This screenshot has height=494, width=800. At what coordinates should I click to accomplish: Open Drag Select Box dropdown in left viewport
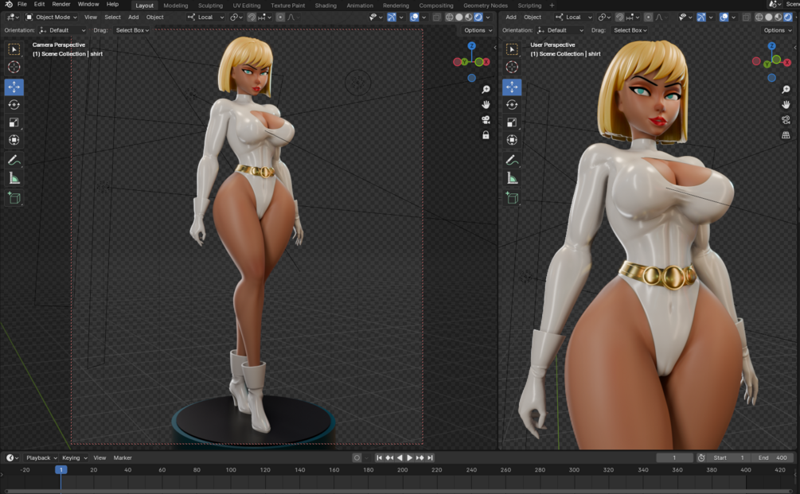pos(132,30)
